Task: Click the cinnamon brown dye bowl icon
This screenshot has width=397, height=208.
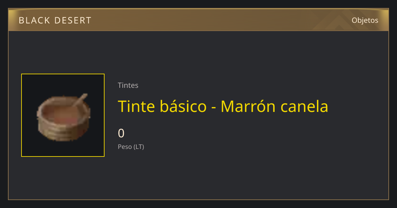Action: click(x=63, y=117)
